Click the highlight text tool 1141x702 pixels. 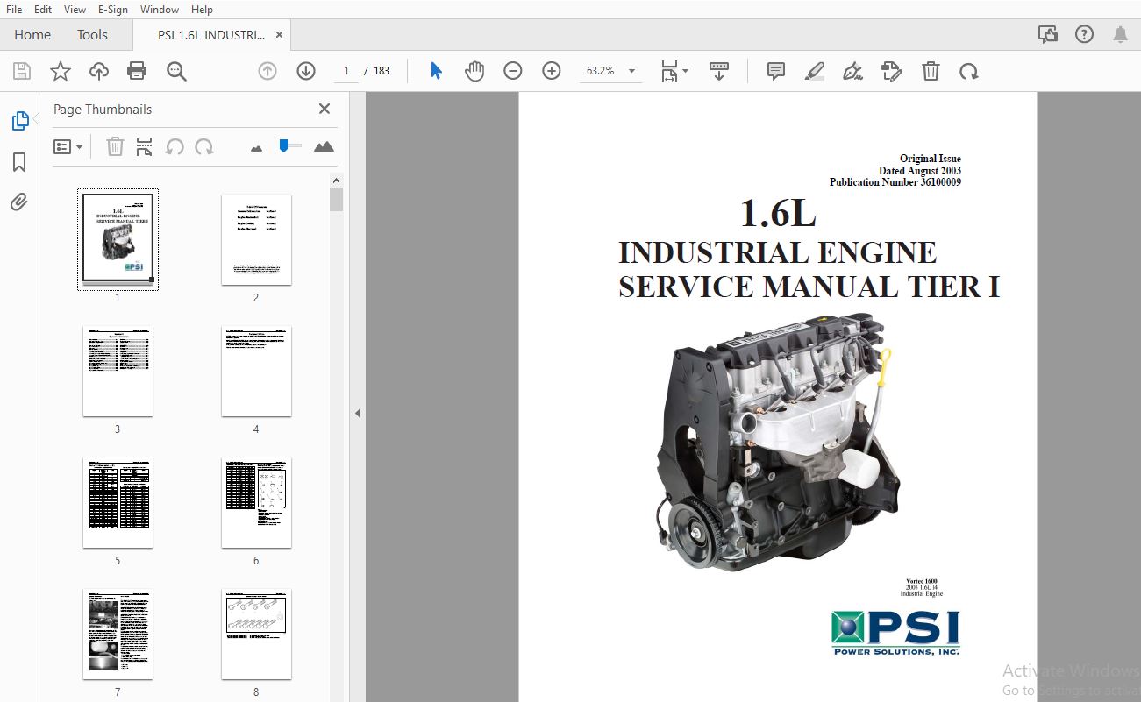815,71
